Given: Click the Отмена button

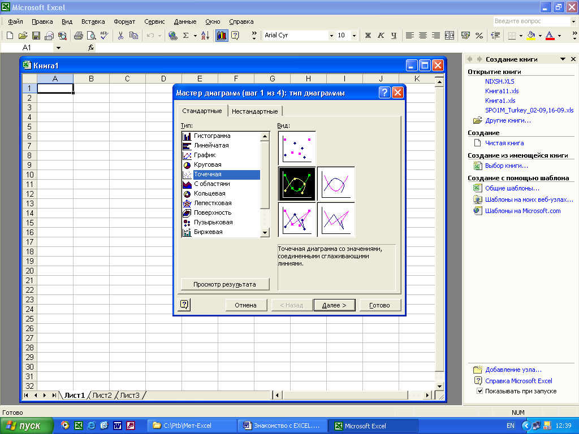Looking at the screenshot, I should tap(245, 305).
